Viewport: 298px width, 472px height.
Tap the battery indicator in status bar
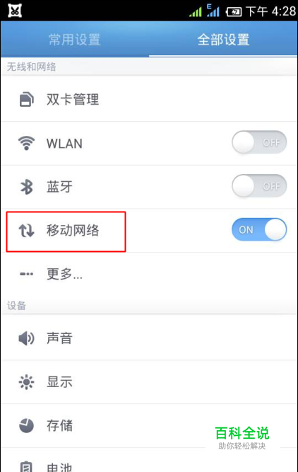234,12
